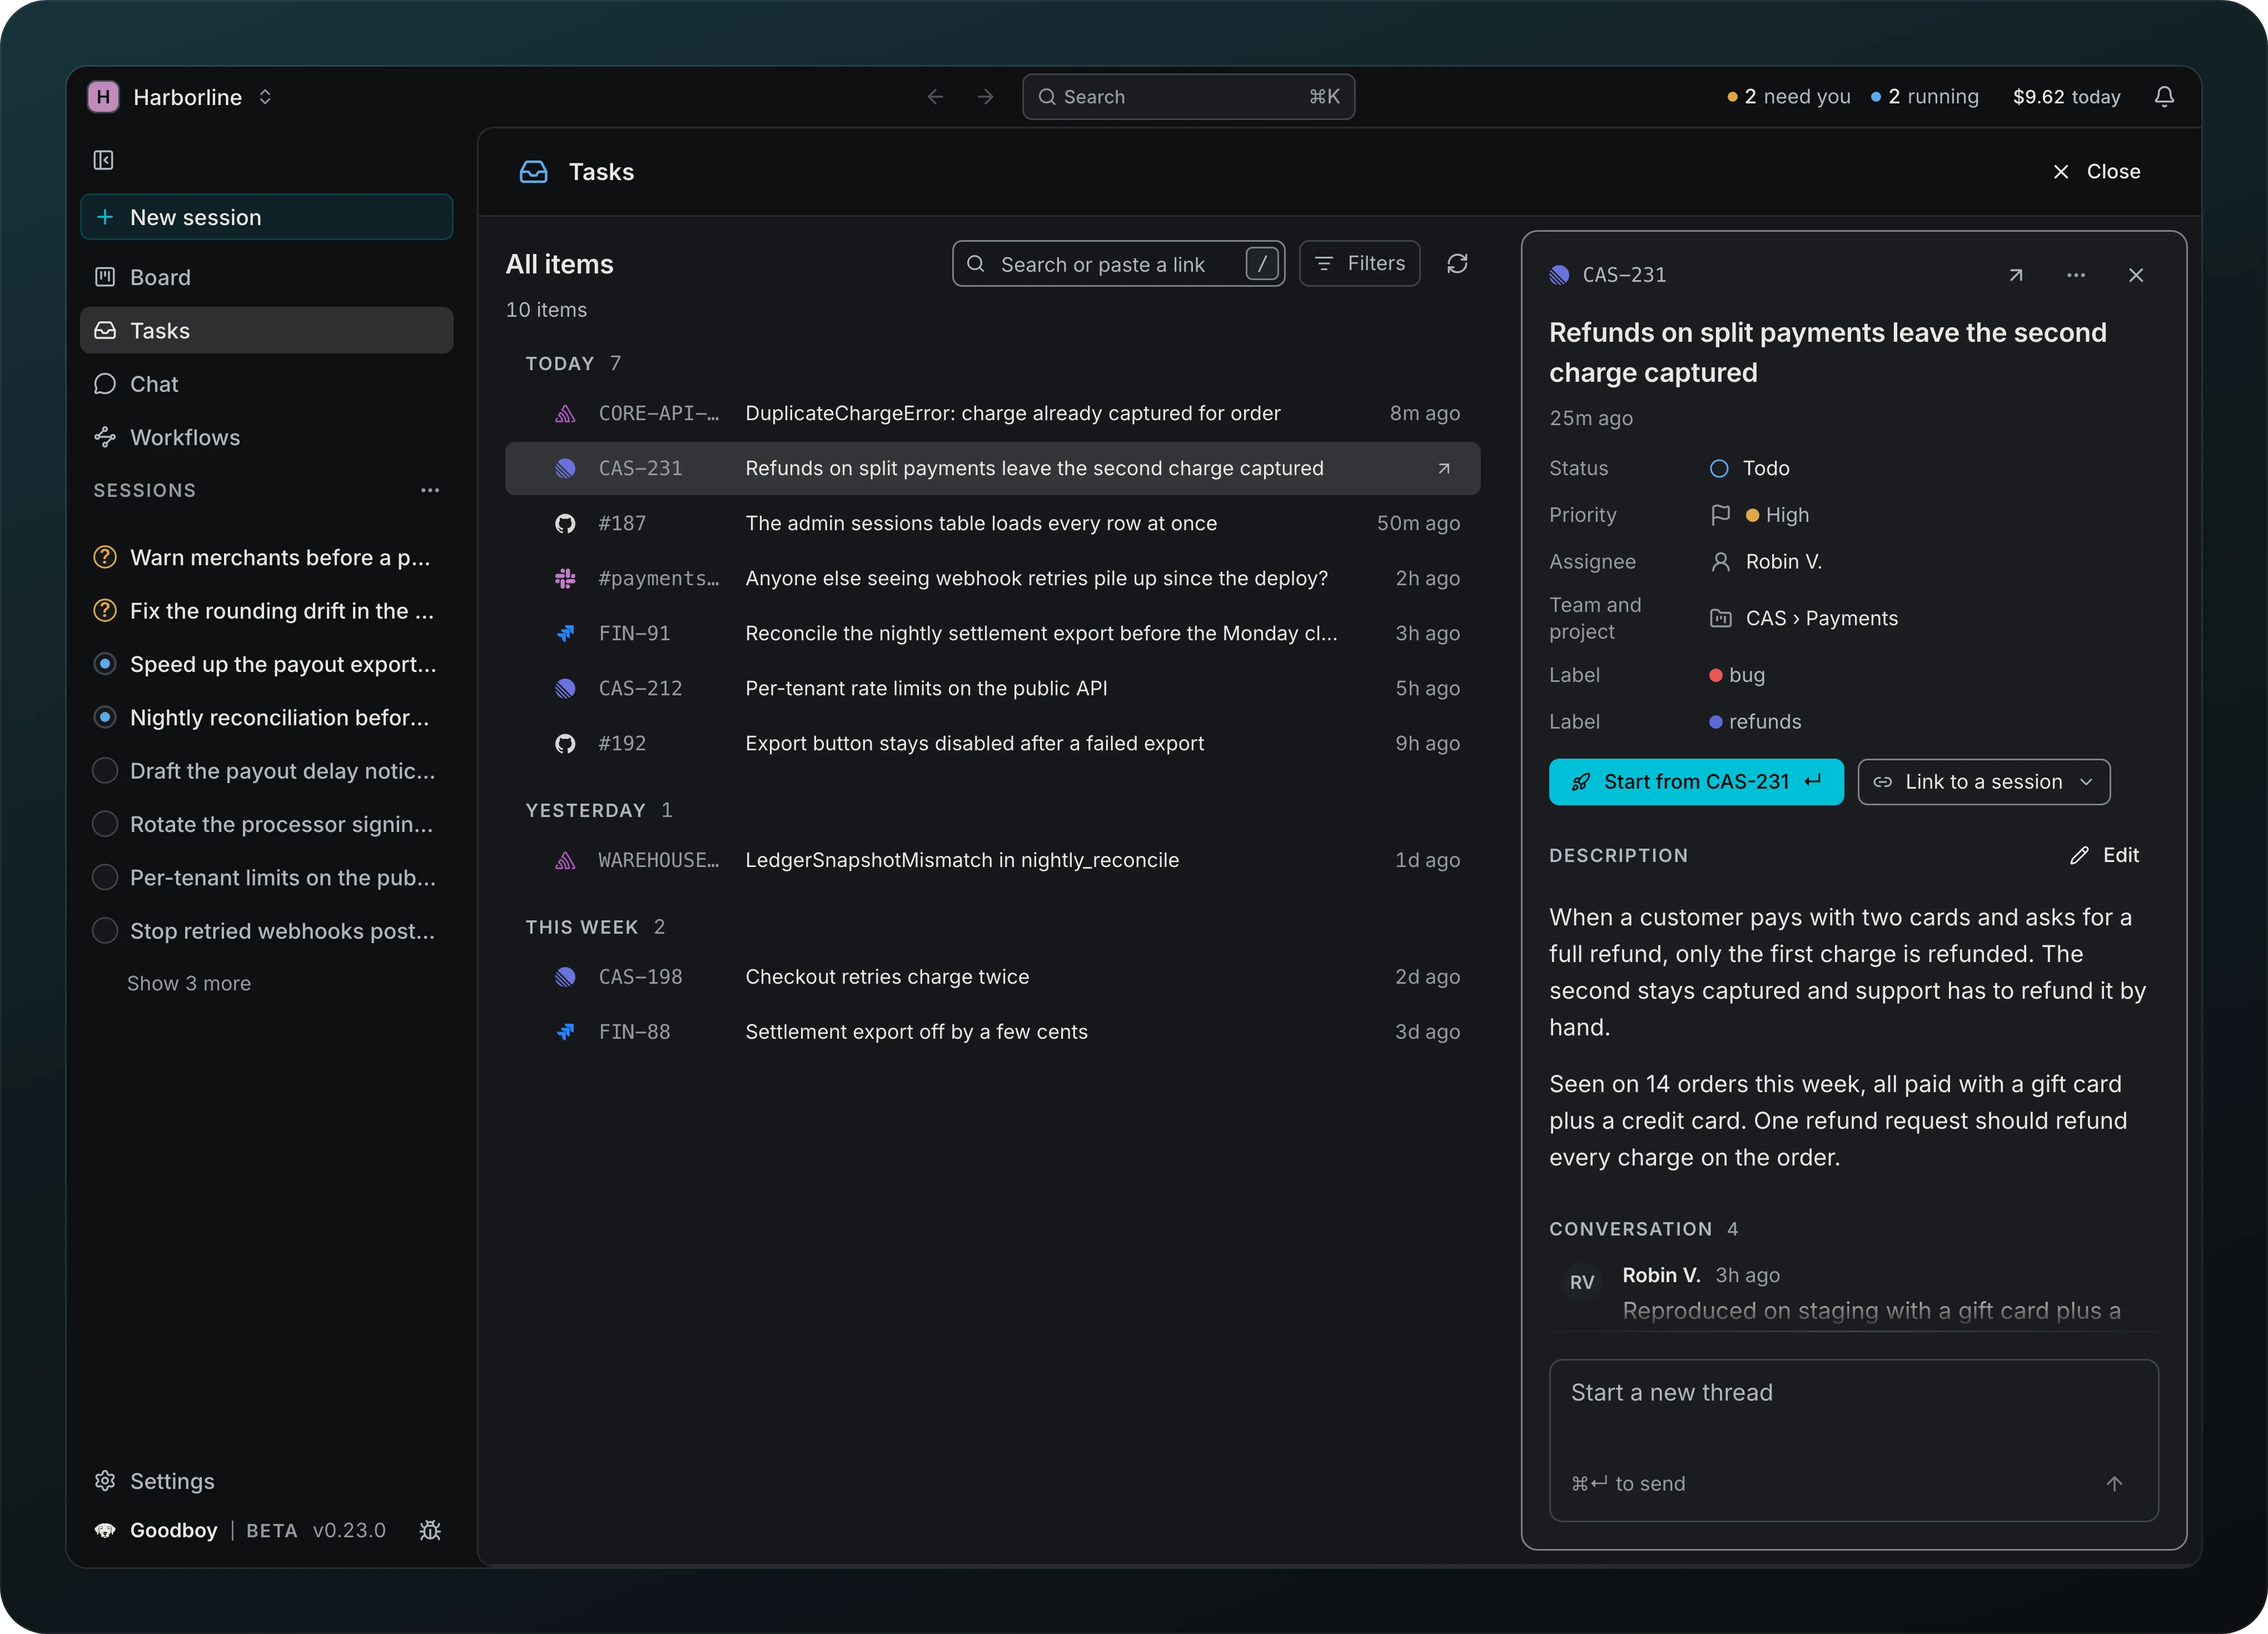The height and width of the screenshot is (1634, 2268).
Task: Click the Jira icon on the FIN-91 row
Action: 565,633
